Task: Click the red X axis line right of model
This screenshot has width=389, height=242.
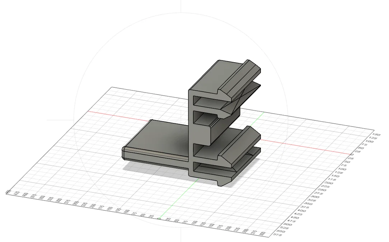Action: point(305,147)
